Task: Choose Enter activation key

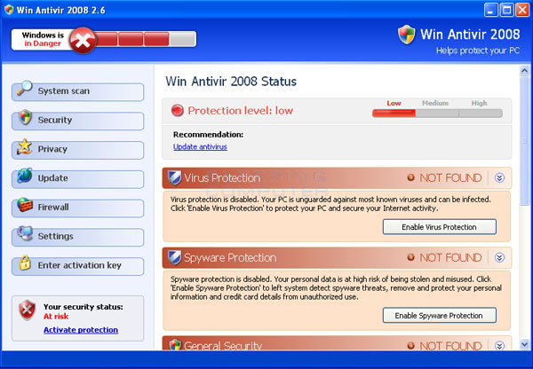Action: click(78, 266)
